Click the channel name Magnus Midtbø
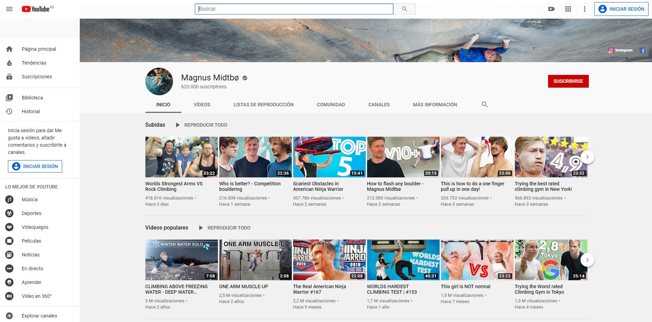652x322 pixels. (210, 78)
